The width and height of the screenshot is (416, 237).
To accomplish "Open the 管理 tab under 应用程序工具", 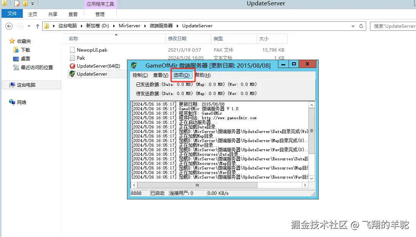I will 100,14.
